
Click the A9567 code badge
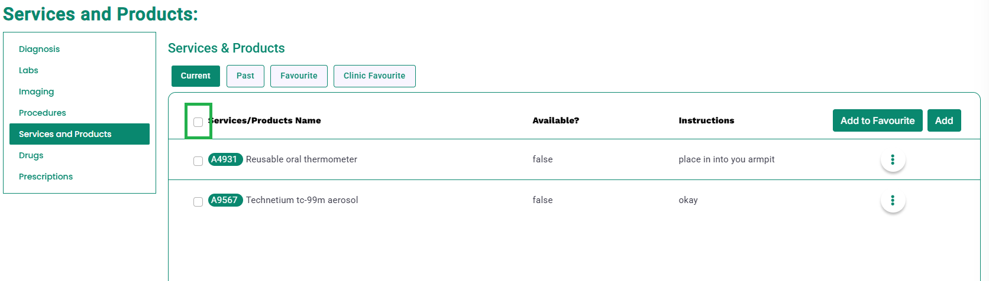point(225,200)
